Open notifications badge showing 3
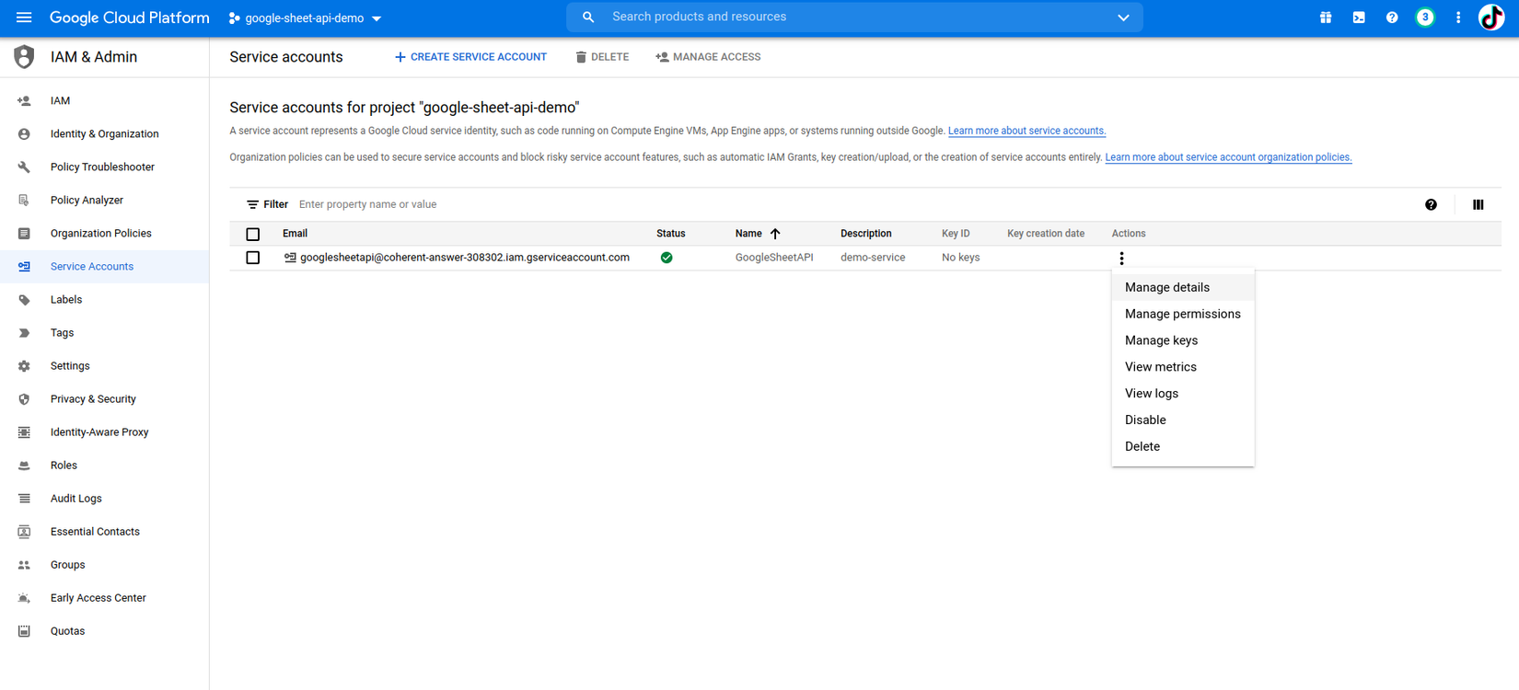1519x690 pixels. 1425,17
